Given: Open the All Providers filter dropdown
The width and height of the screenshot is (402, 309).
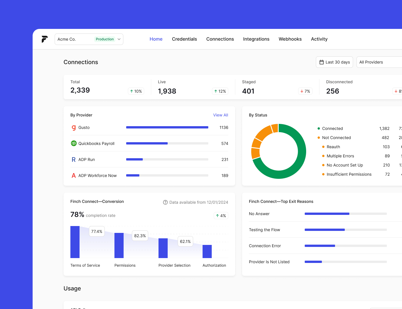Looking at the screenshot, I should click(379, 62).
